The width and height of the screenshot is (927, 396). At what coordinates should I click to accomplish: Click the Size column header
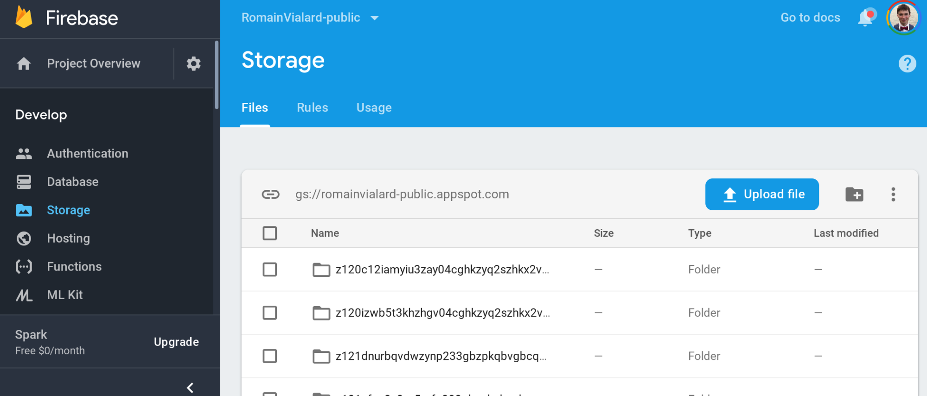click(x=603, y=233)
